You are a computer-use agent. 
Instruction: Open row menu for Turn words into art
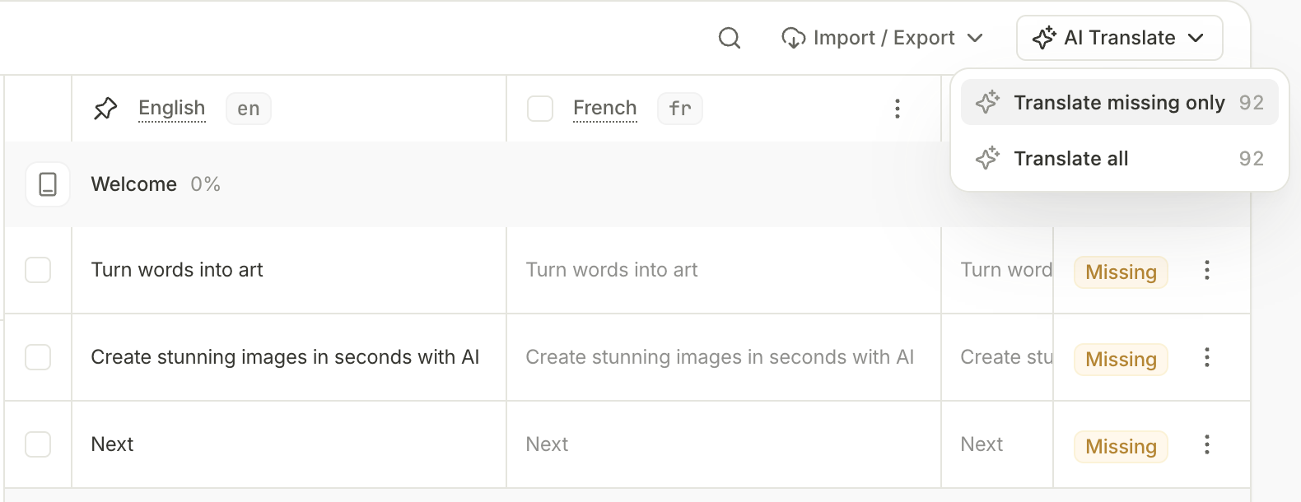1206,270
